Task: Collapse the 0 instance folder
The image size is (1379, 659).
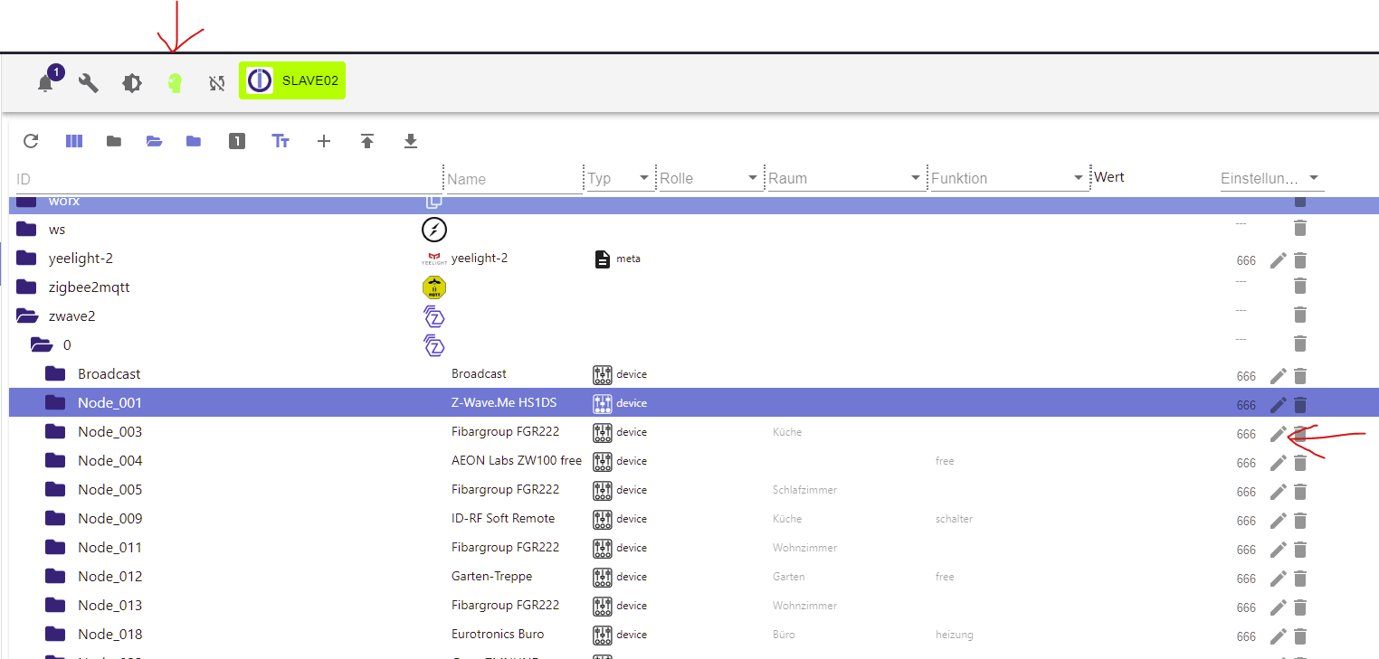Action: [x=42, y=345]
